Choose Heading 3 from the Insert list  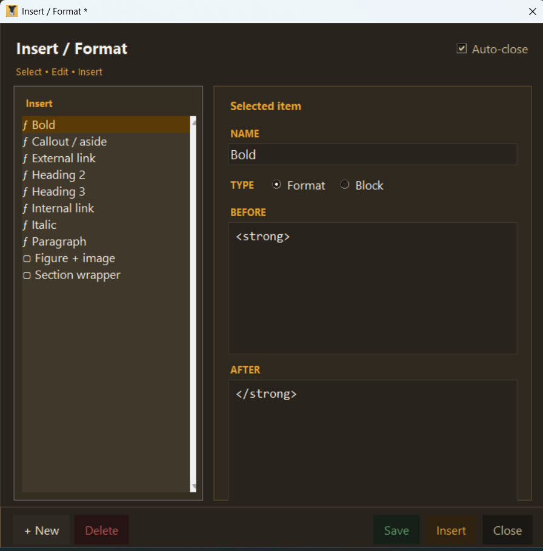coord(106,191)
